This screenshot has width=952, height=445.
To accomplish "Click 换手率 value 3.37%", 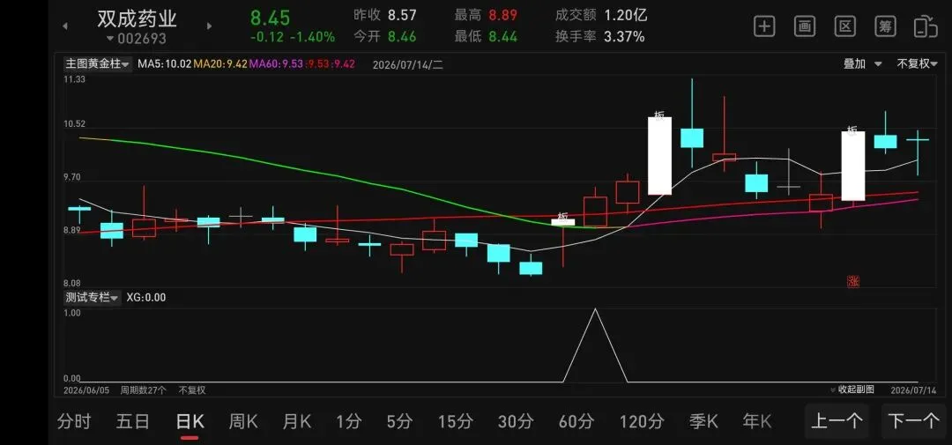I will pyautogui.click(x=624, y=37).
